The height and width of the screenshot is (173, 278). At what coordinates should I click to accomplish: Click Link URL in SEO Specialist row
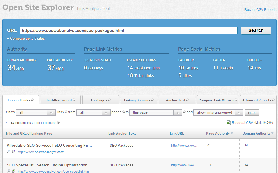click(184, 165)
